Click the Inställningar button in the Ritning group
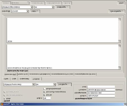This screenshot has height=106, width=127. (64, 84)
